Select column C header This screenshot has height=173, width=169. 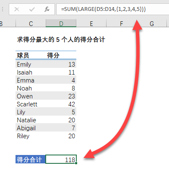click(31, 23)
